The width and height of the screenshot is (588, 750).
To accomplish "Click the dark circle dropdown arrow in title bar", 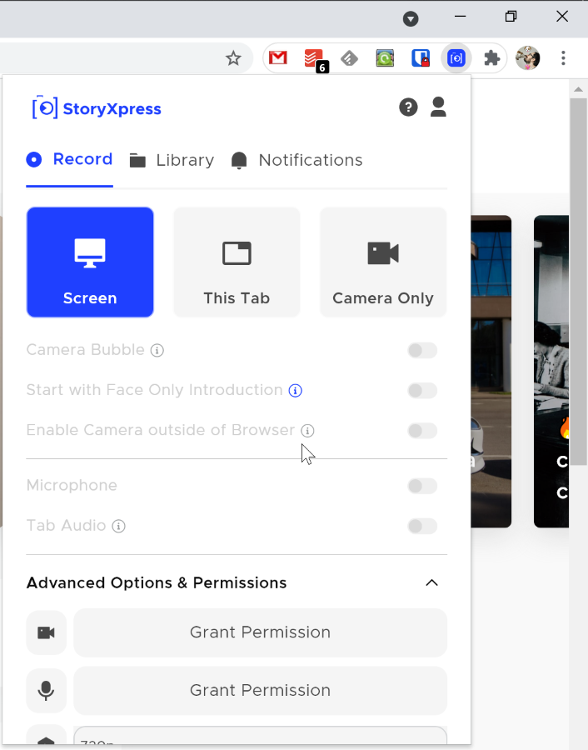I will (411, 19).
